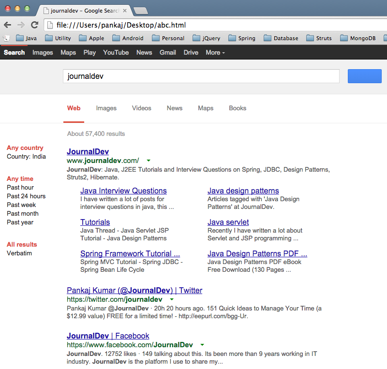387x369 pixels.
Task: Open the Android bookmarks folder
Action: (128, 38)
